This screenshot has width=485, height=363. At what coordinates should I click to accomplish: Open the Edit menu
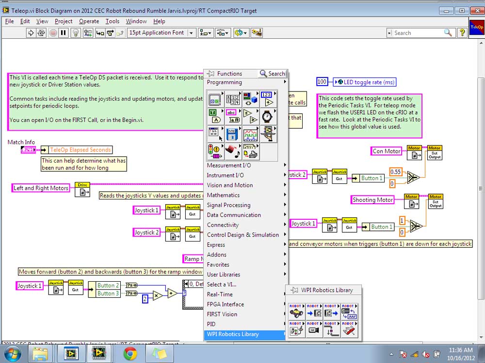click(25, 21)
